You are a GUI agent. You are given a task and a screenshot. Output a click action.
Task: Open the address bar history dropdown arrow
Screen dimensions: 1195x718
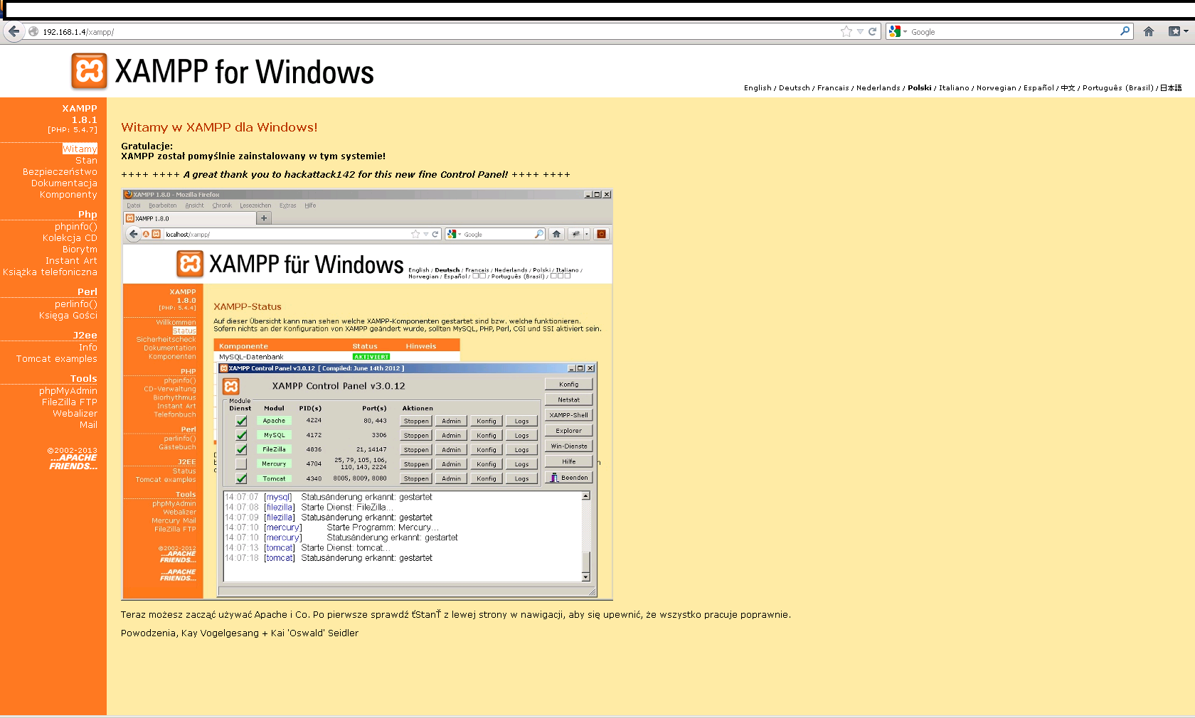coord(860,31)
